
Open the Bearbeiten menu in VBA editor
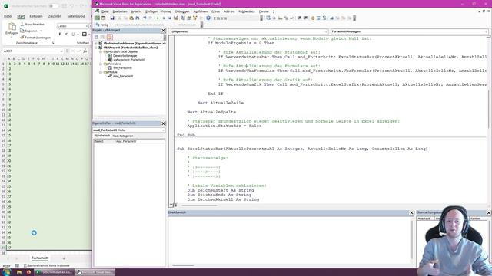tap(120, 11)
